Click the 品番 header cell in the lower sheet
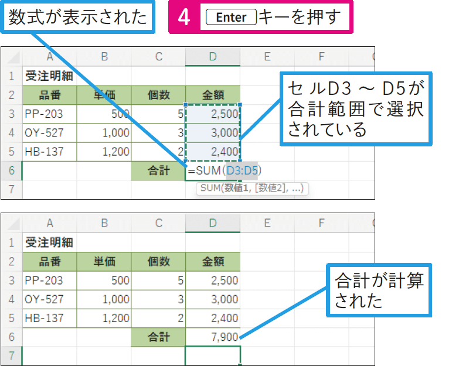 click(x=50, y=261)
